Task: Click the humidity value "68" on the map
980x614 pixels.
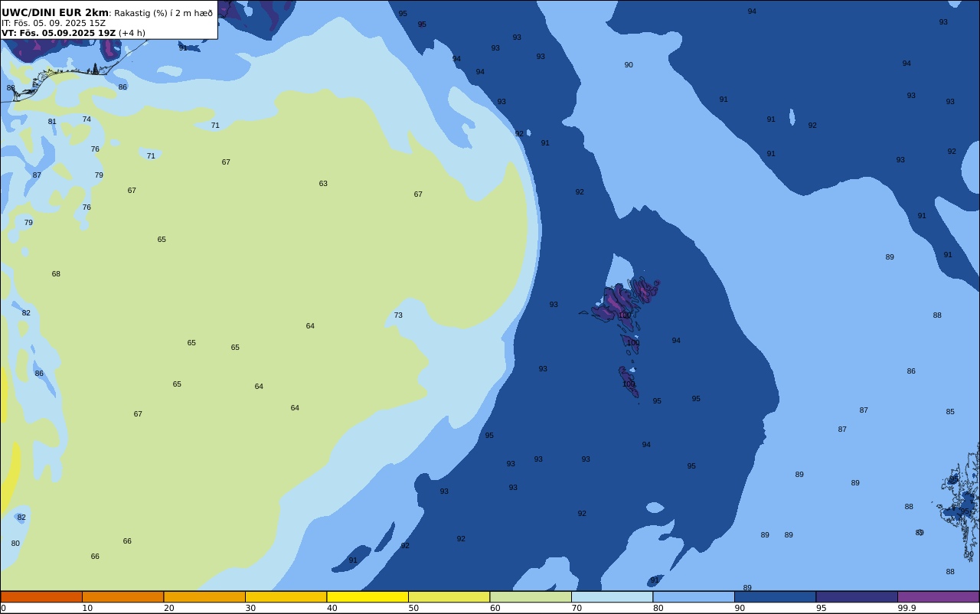Action: 56,274
